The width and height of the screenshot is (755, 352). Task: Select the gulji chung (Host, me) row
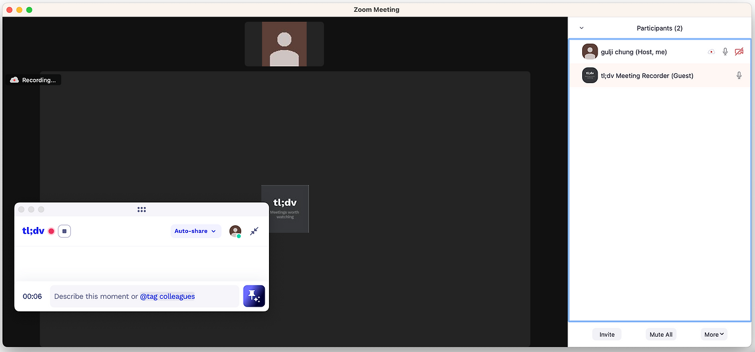coord(660,52)
